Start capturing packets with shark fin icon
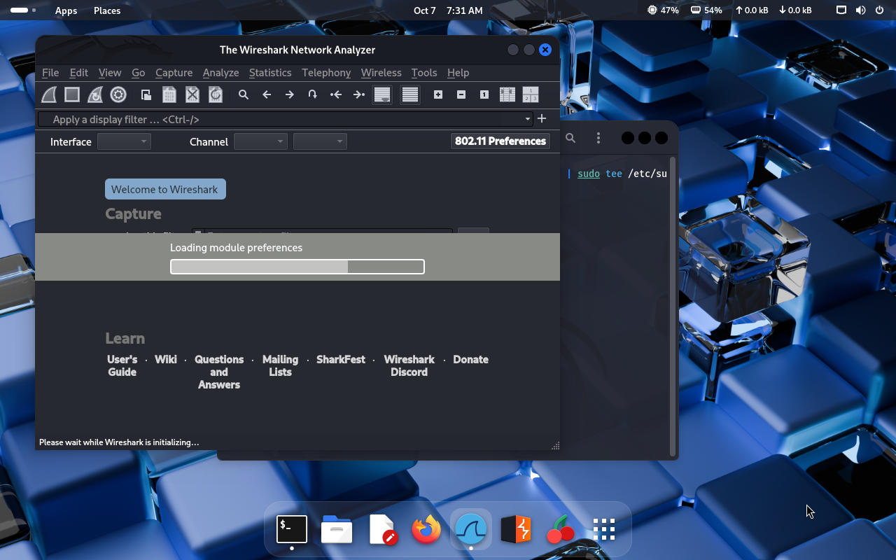Screen dimensions: 896x560 (49, 94)
